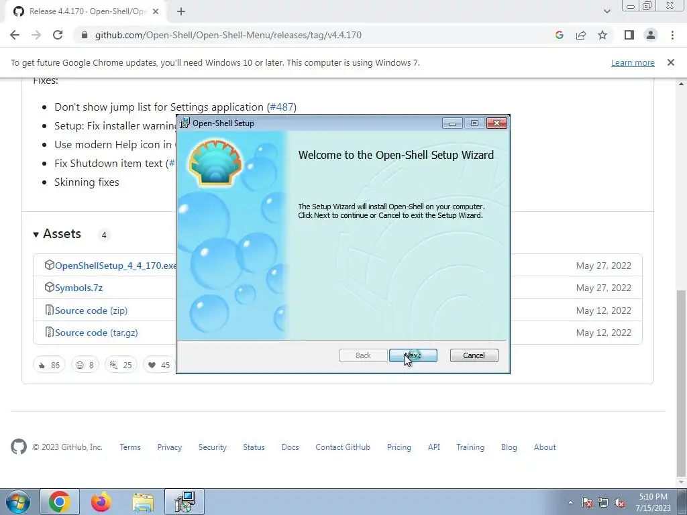The width and height of the screenshot is (687, 515).
Task: Open Docs footer link
Action: pos(290,447)
